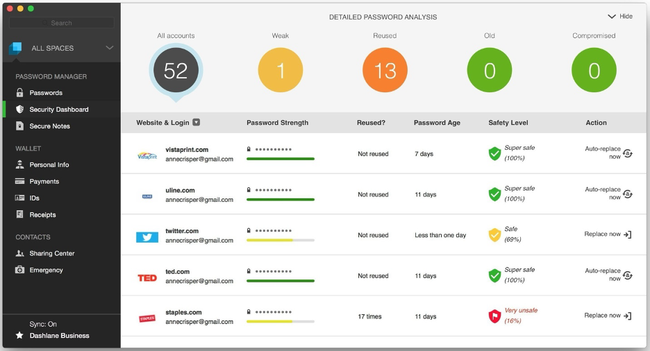Click vistaprint green safety shield icon
Image resolution: width=650 pixels, height=351 pixels.
point(494,153)
